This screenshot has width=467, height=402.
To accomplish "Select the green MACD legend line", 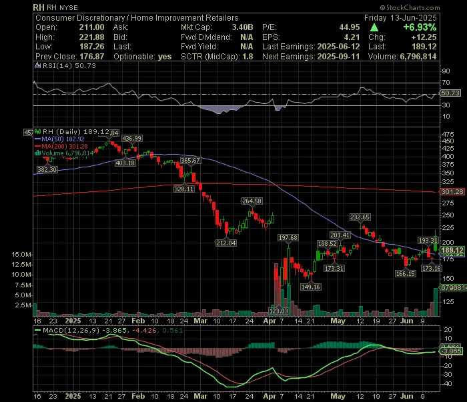I will (x=37, y=330).
